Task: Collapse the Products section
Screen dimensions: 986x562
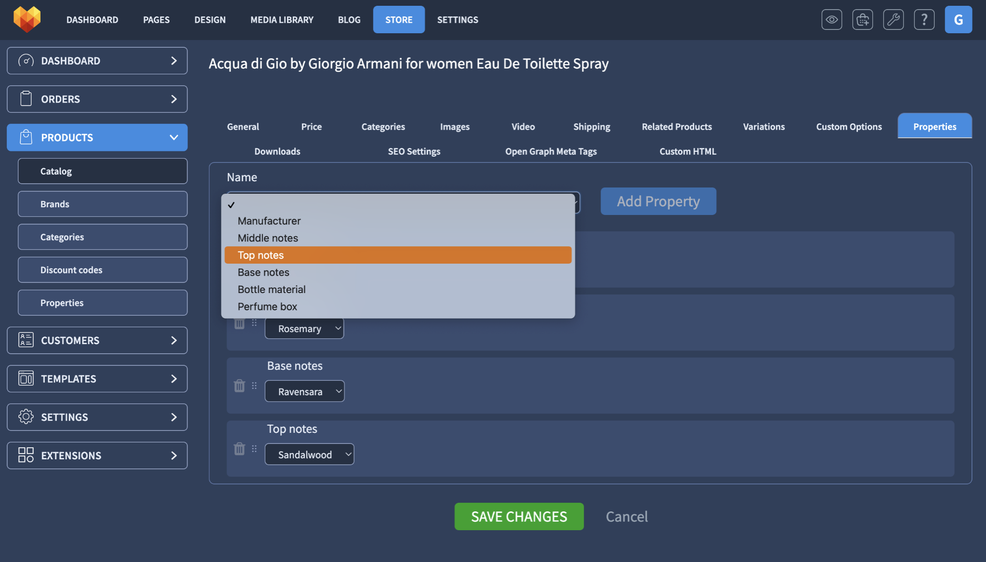Action: pyautogui.click(x=174, y=137)
